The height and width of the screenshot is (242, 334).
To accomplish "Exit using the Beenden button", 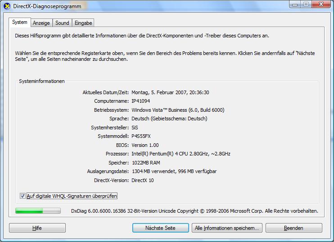I will pos(293,228).
